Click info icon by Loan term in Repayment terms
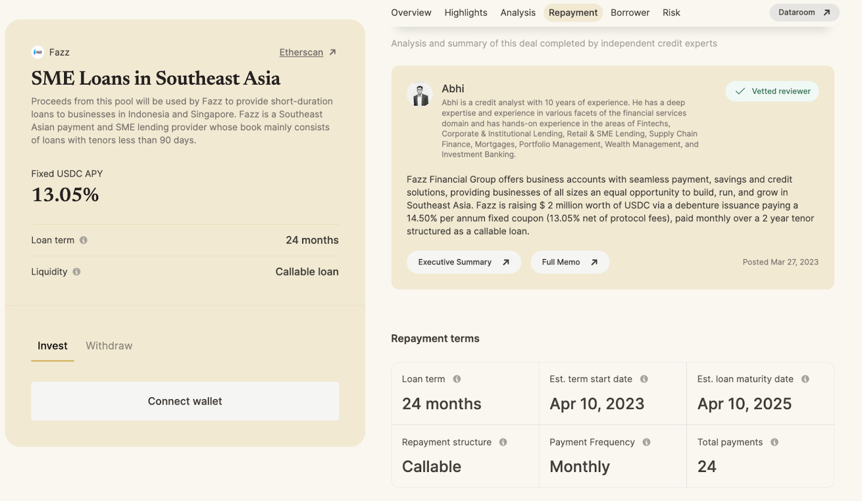 [x=457, y=379]
